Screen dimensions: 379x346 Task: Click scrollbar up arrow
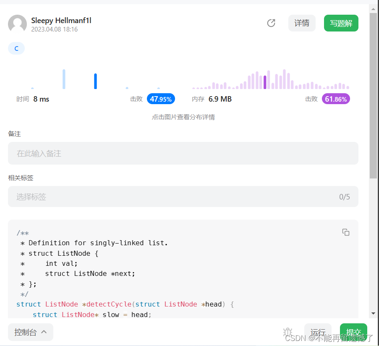[373, 9]
